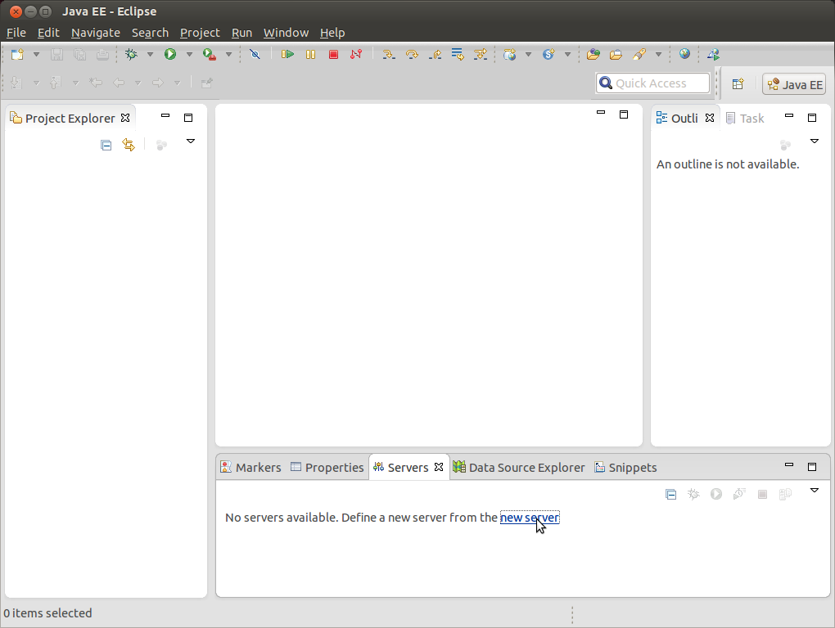Open the New wizard dropdown arrow

[36, 54]
